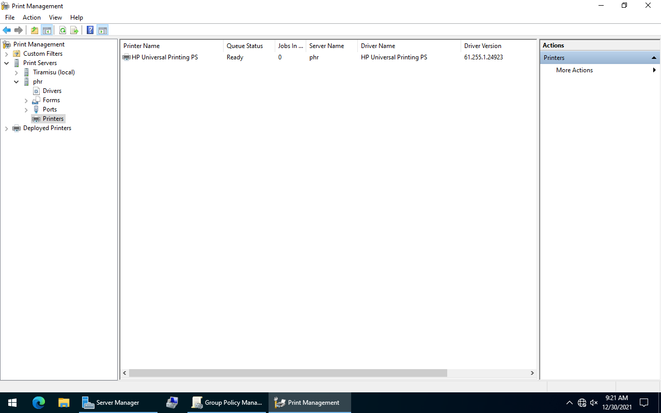Collapse the phr server node

17,82
